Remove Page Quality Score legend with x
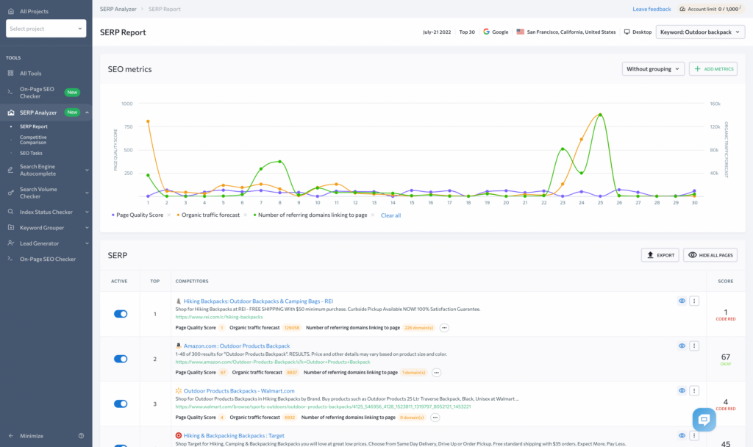 (x=168, y=215)
